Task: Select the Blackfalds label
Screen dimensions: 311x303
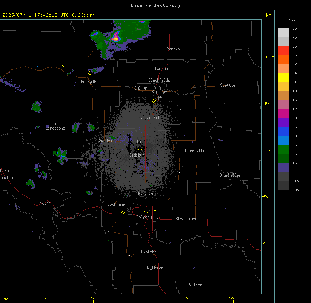Action: click(159, 80)
